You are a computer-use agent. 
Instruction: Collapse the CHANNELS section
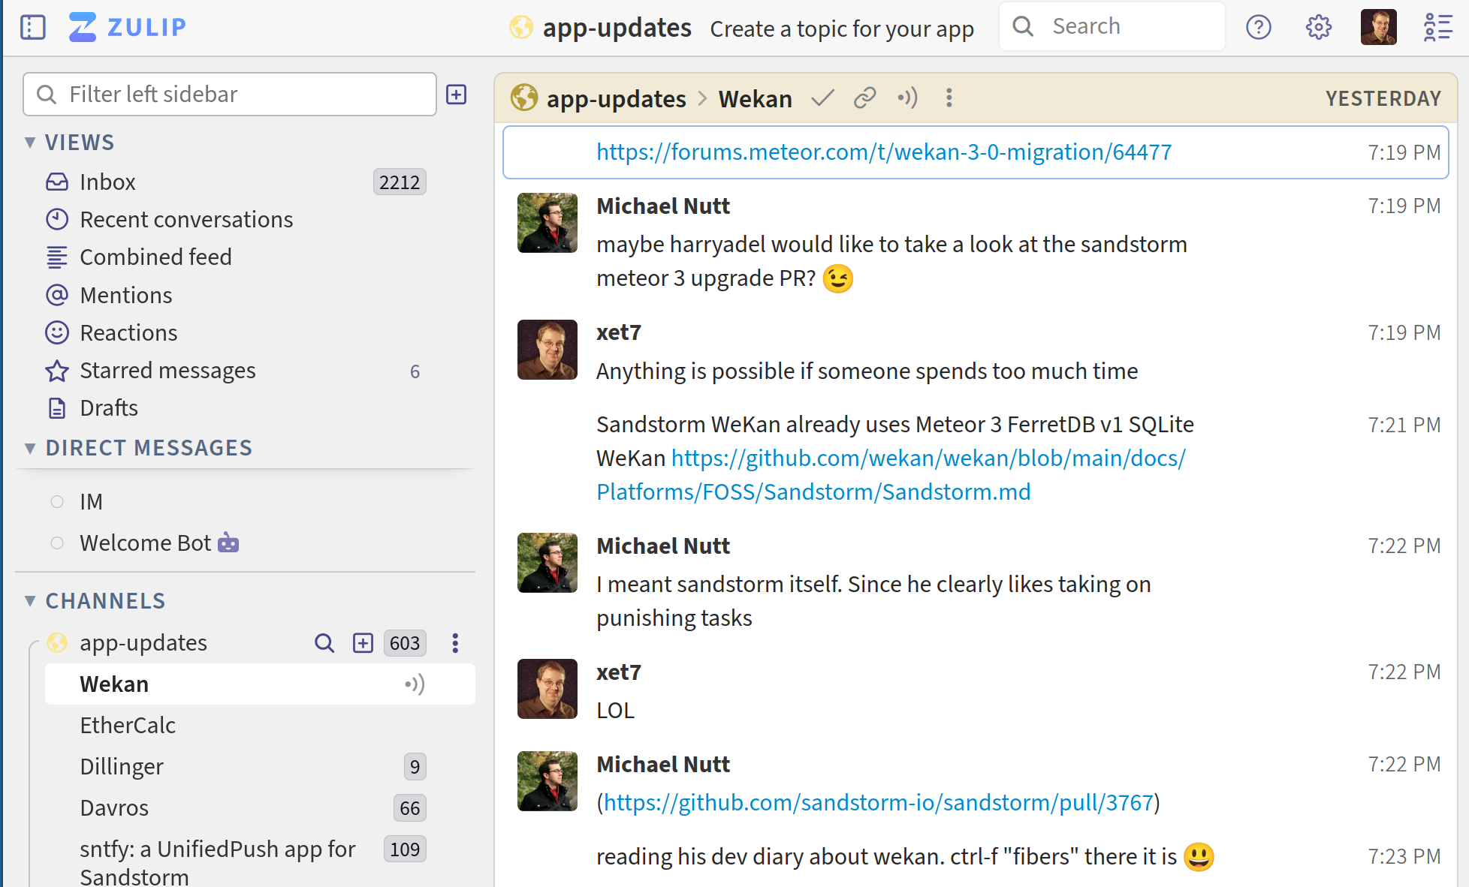point(30,601)
